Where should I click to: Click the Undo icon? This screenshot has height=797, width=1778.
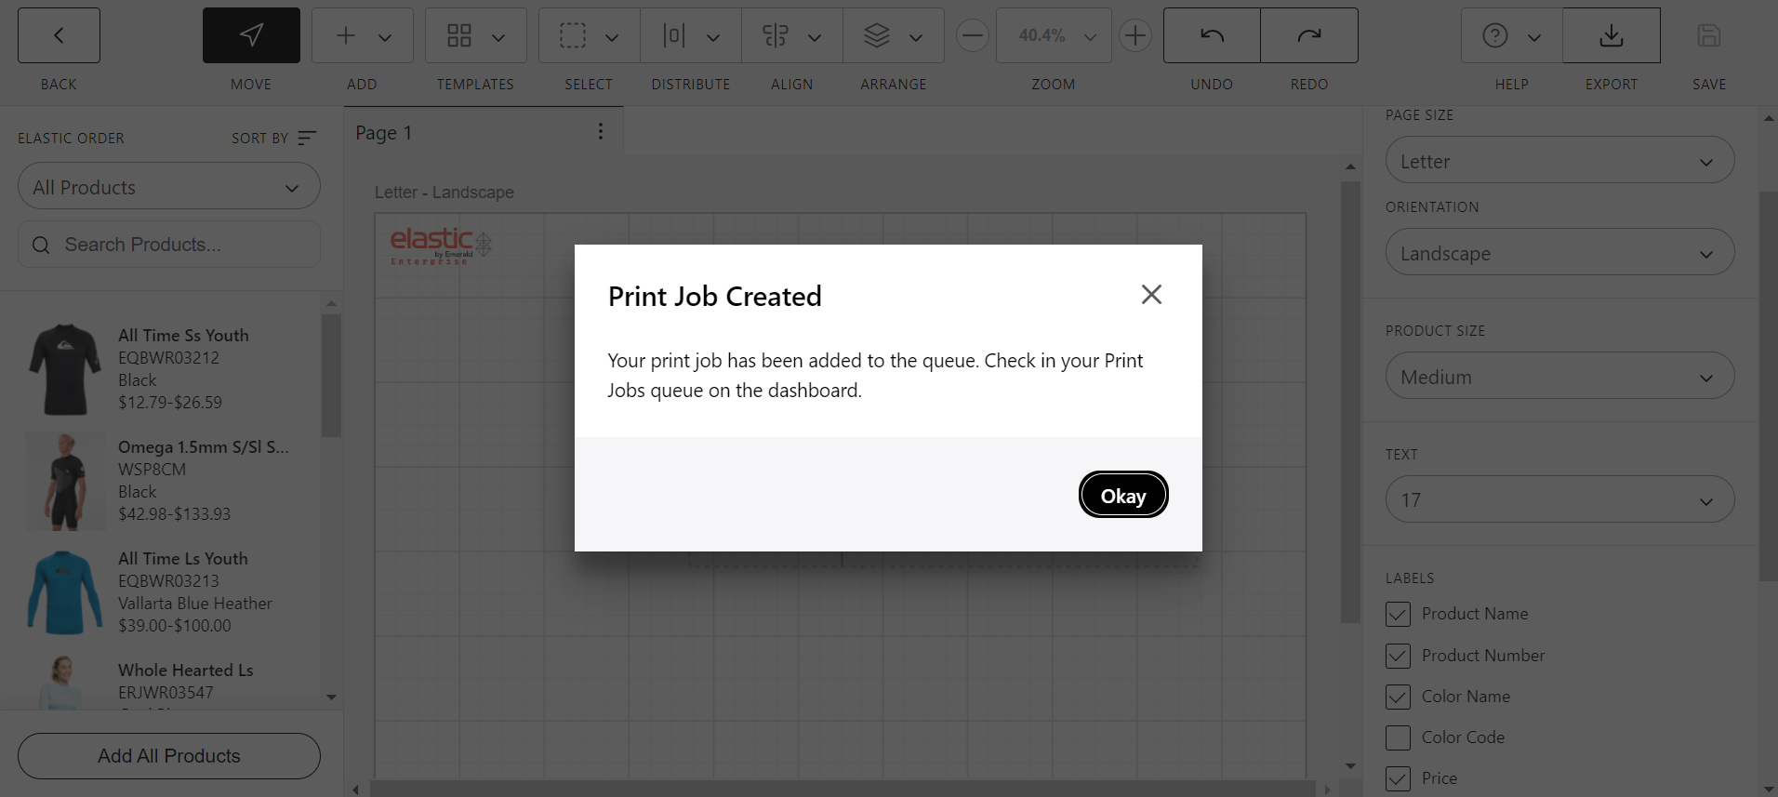(1212, 35)
